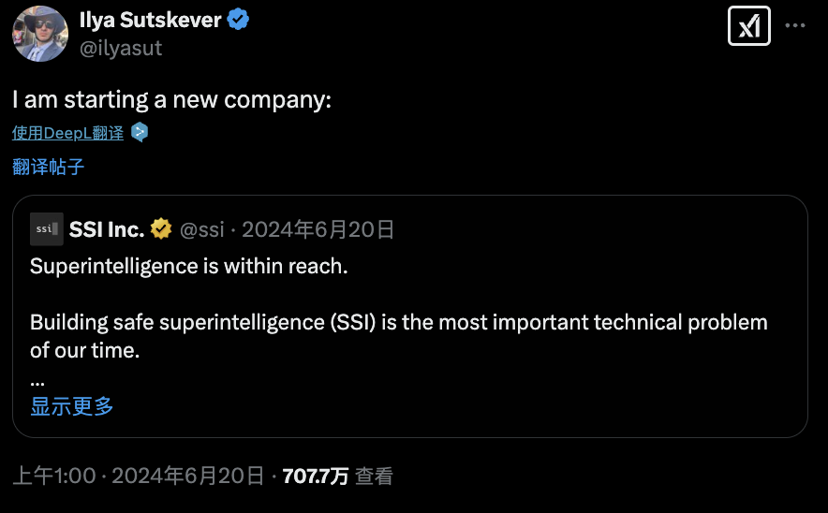Open the SSI Inc. square avatar
828x513 pixels.
tap(47, 229)
